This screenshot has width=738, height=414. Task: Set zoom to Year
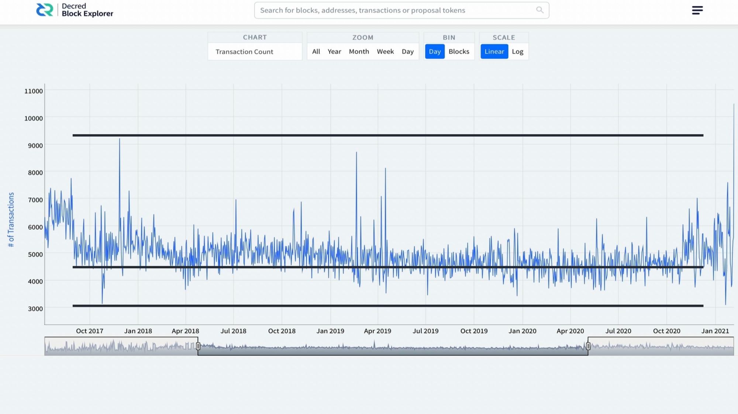[334, 52]
